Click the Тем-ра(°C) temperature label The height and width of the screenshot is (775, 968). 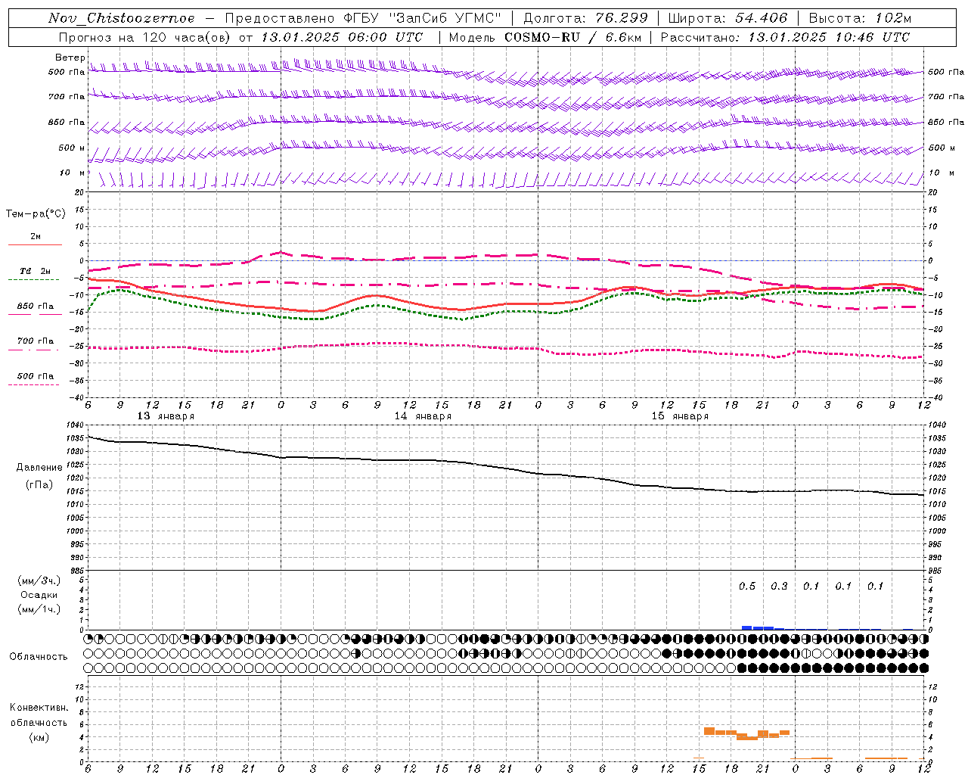[36, 214]
